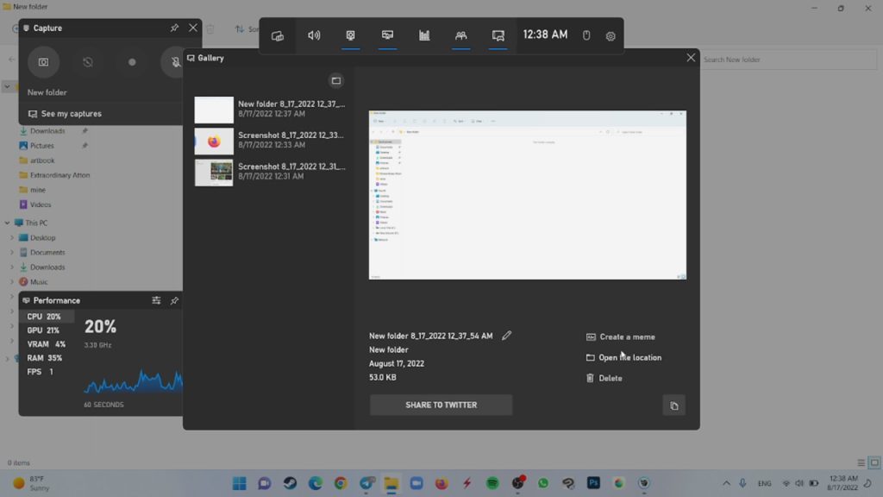883x497 pixels.
Task: Toggle the microphone in the Capture widget
Action: pos(176,62)
